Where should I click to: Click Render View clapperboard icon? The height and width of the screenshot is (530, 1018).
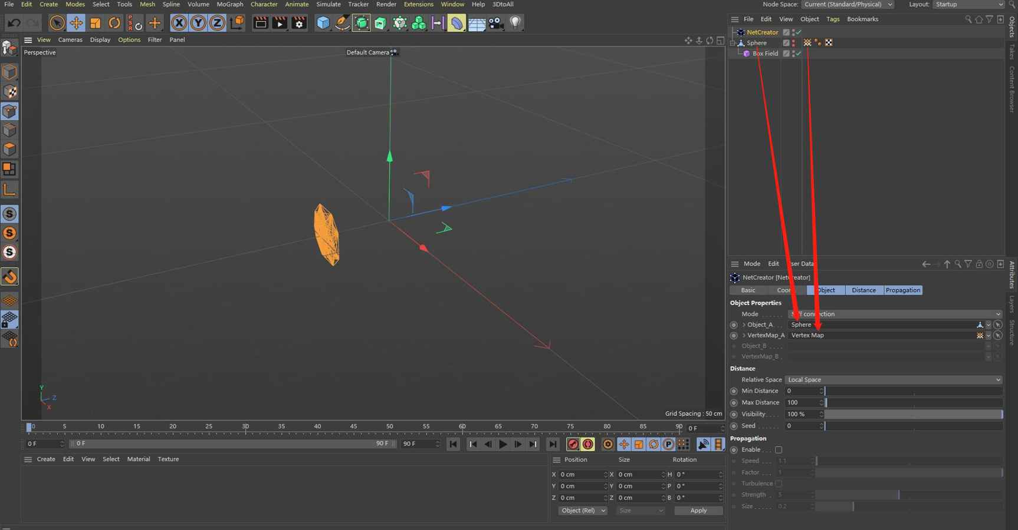click(x=260, y=23)
